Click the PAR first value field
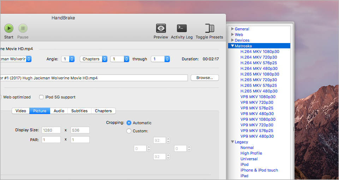The width and height of the screenshot is (339, 180). coord(51,140)
